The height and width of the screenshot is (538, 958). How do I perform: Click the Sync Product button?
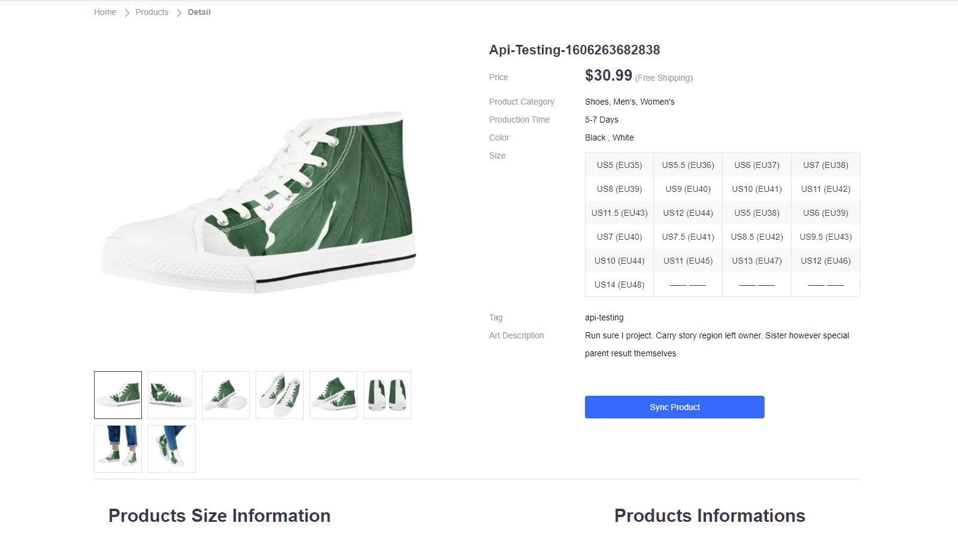pos(675,407)
